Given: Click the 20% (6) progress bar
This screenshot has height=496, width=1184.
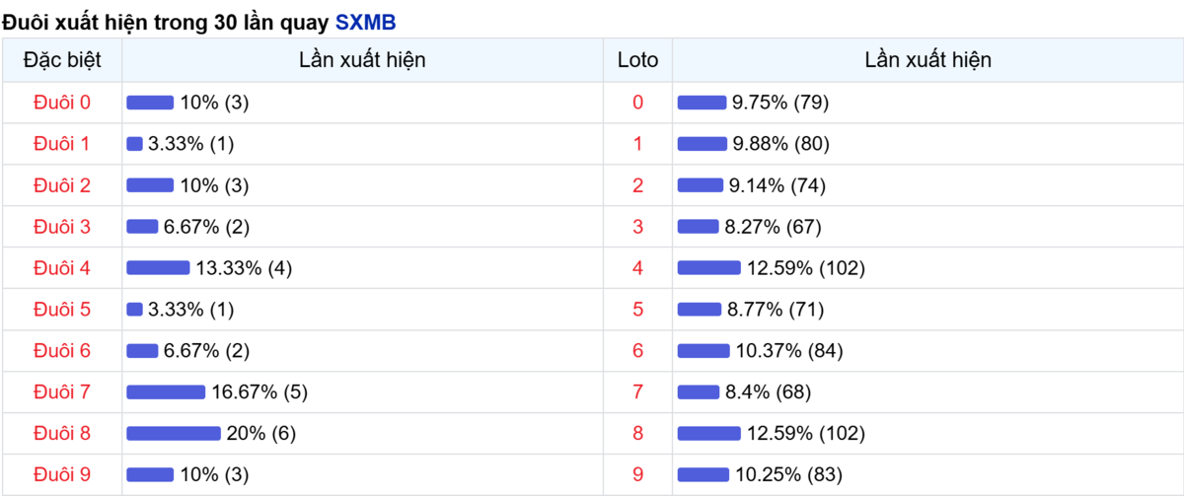Looking at the screenshot, I should (x=174, y=434).
